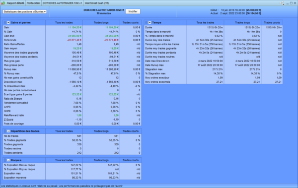Click the 'Plus gros gain' row label

tap(12, 61)
